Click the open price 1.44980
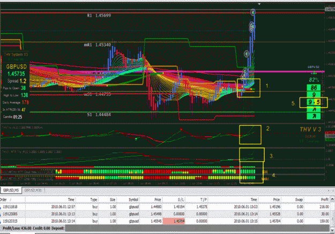335x234 pixels. (156, 207)
